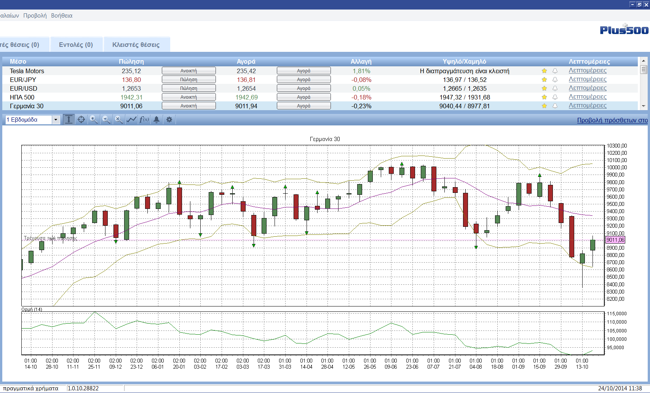Click instruments list scrollbar down arrow

pyautogui.click(x=644, y=106)
